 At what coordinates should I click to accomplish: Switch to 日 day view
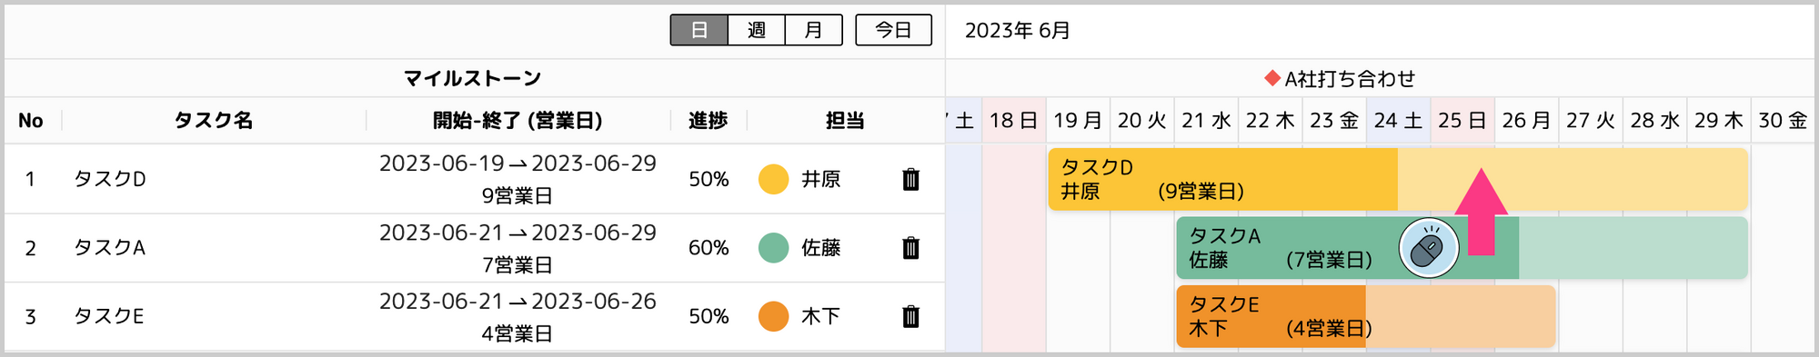coord(699,30)
